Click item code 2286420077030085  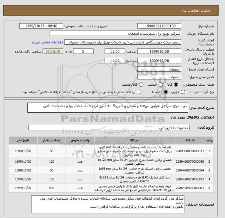pyautogui.click(x=190, y=162)
